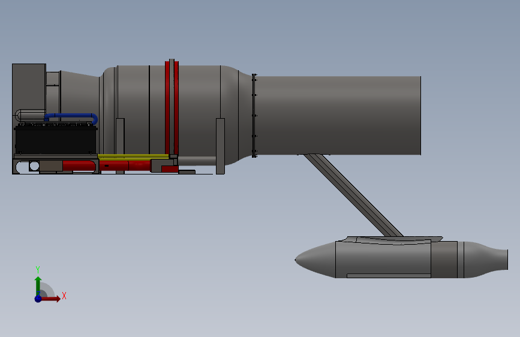Image resolution: width=520 pixels, height=337 pixels.
Task: Select the red vertical band around the engine
Action: (172, 108)
